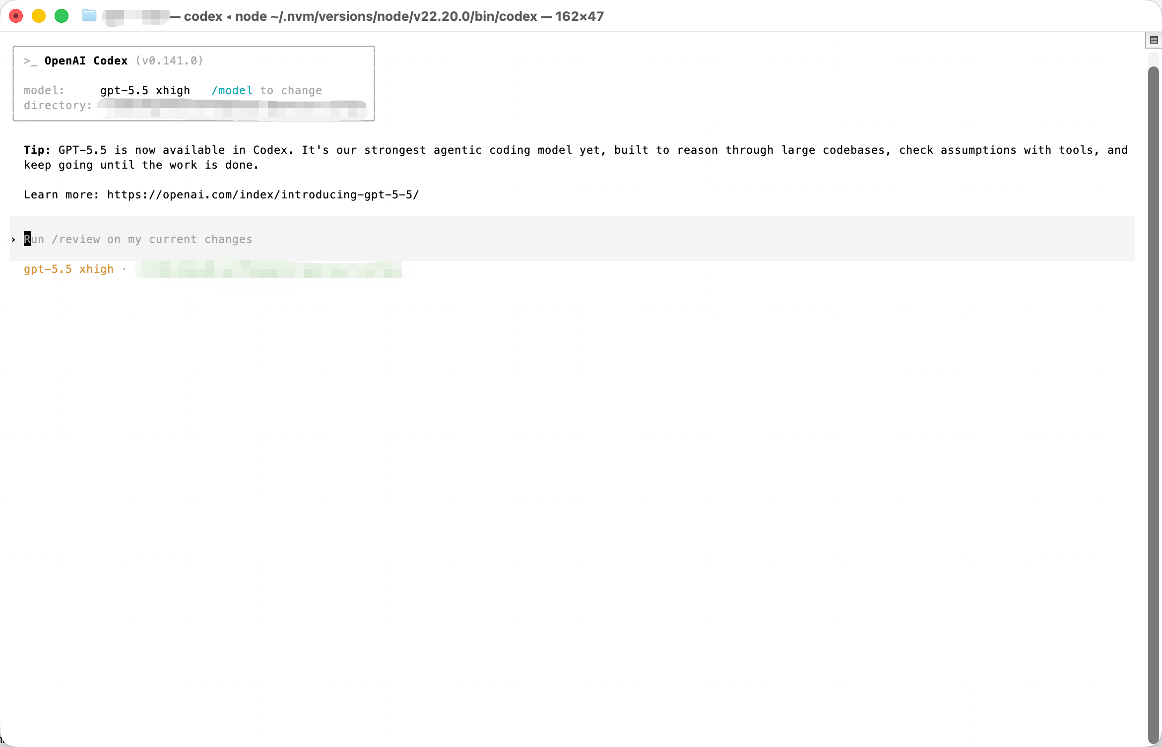Viewport: 1162px width, 747px height.
Task: Click the green zoom window button
Action: click(x=62, y=16)
